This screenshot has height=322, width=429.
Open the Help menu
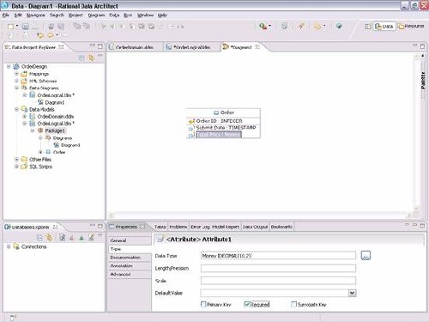(162, 15)
